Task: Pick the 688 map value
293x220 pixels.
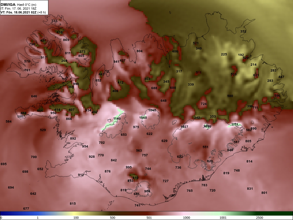Action: click(154, 88)
